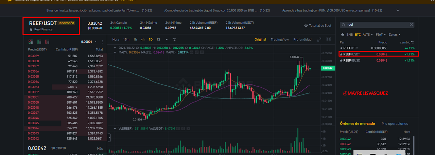Image resolution: width=435 pixels, height=155 pixels.
Task: Favorite REEF/BUSD pair with its star
Action: (x=341, y=60)
